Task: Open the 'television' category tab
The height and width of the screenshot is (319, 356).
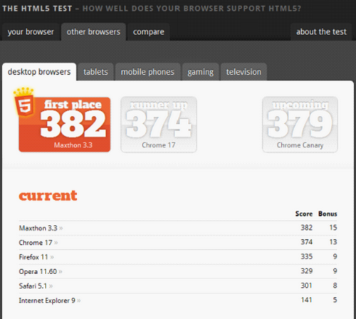Action: click(244, 72)
